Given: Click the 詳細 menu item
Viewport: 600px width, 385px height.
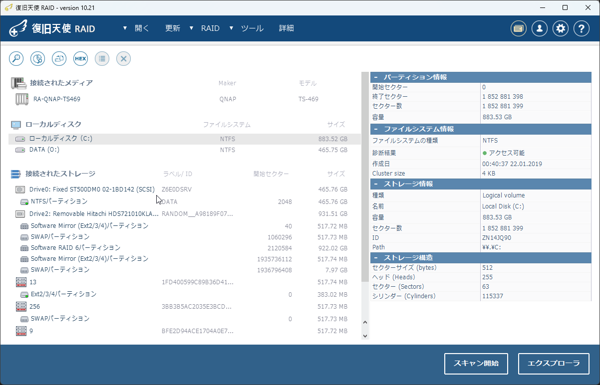Looking at the screenshot, I should (x=287, y=28).
